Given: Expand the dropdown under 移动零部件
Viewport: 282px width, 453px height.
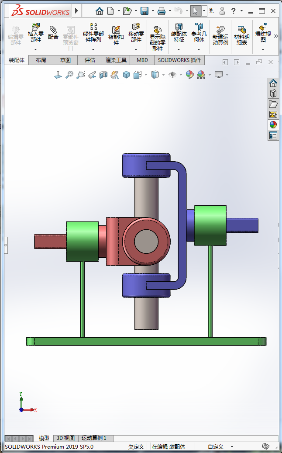Looking at the screenshot, I should 136,49.
